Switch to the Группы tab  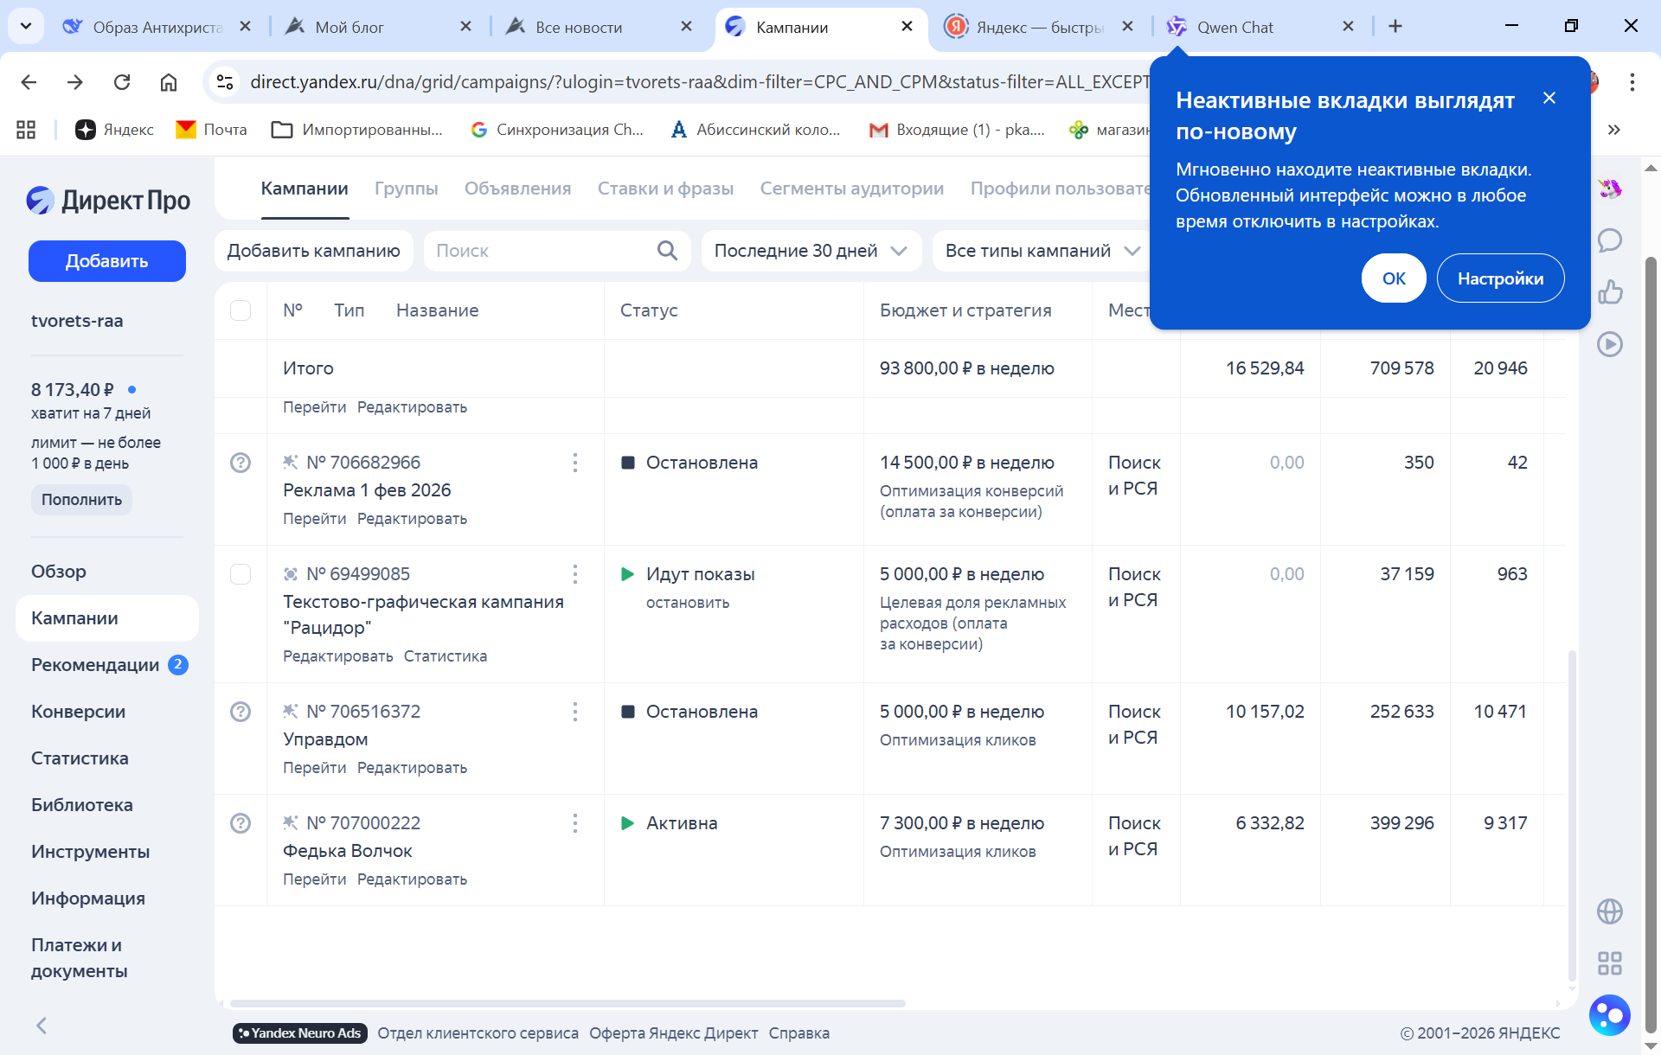click(406, 189)
